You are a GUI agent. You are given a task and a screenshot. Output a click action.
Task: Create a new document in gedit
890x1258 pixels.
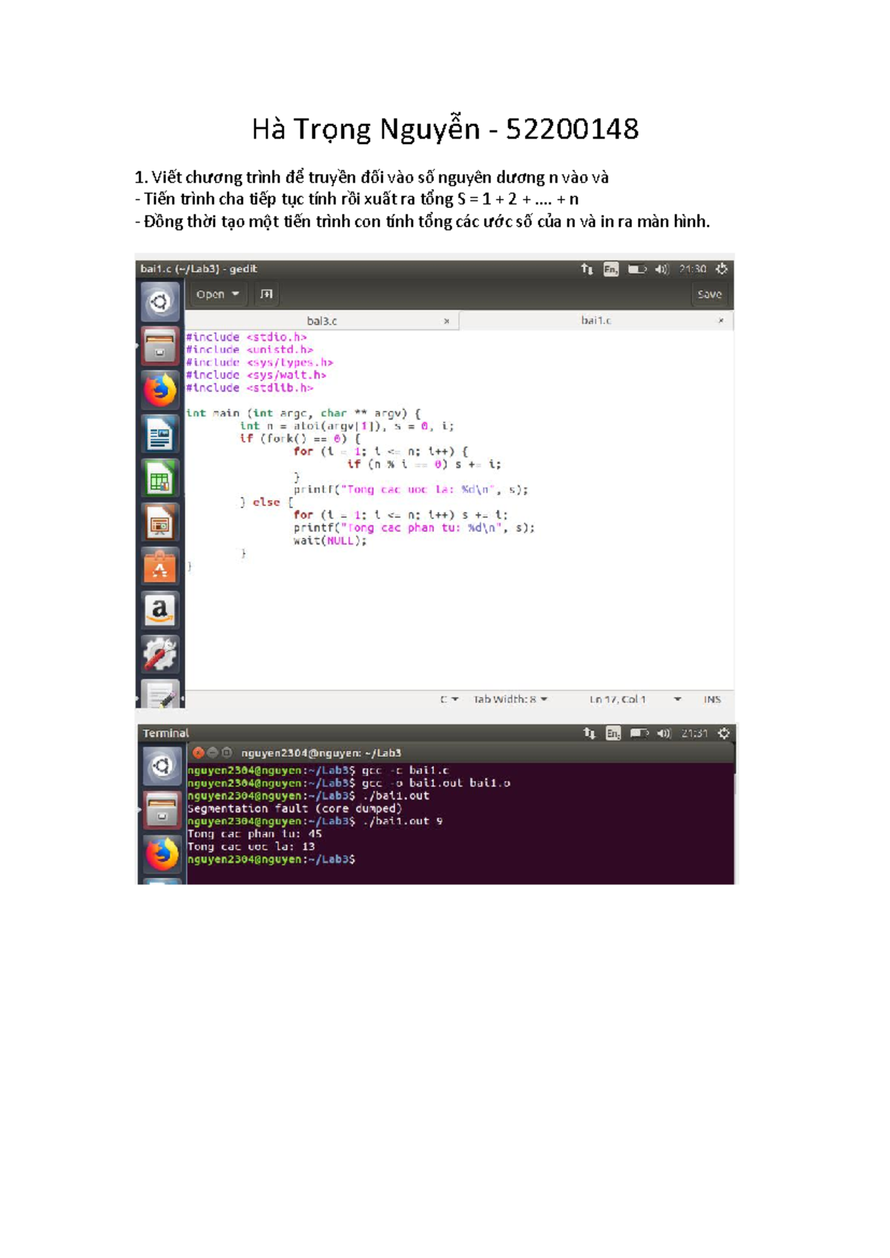266,294
